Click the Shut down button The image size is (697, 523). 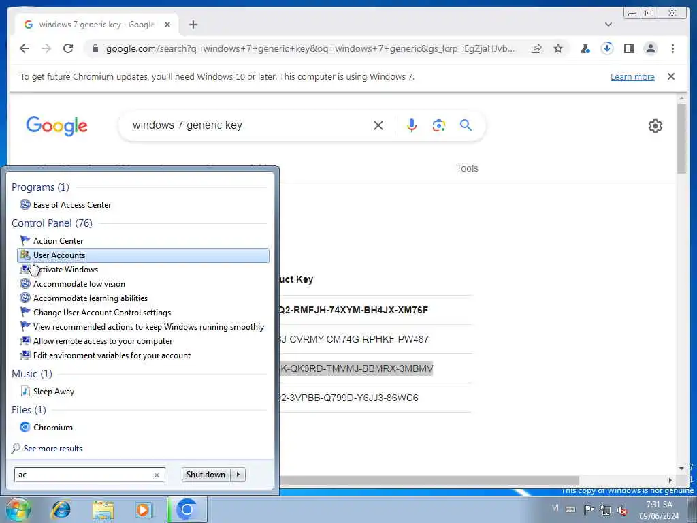point(206,475)
